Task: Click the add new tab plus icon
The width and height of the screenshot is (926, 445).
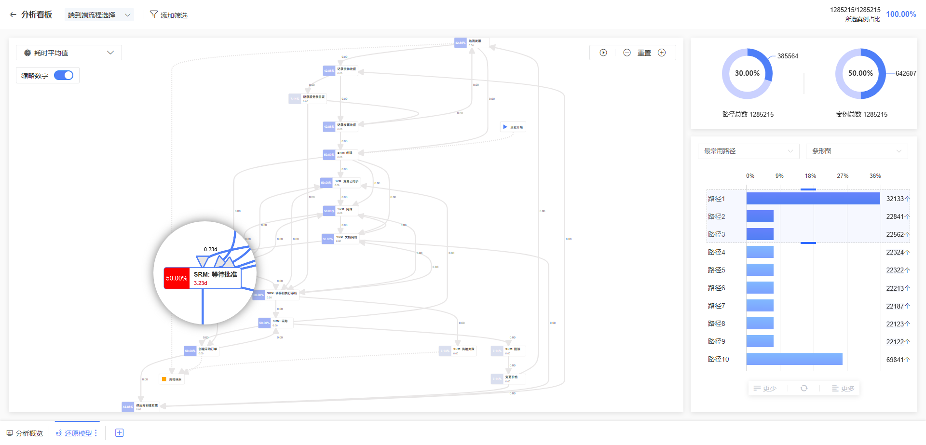Action: (x=120, y=433)
